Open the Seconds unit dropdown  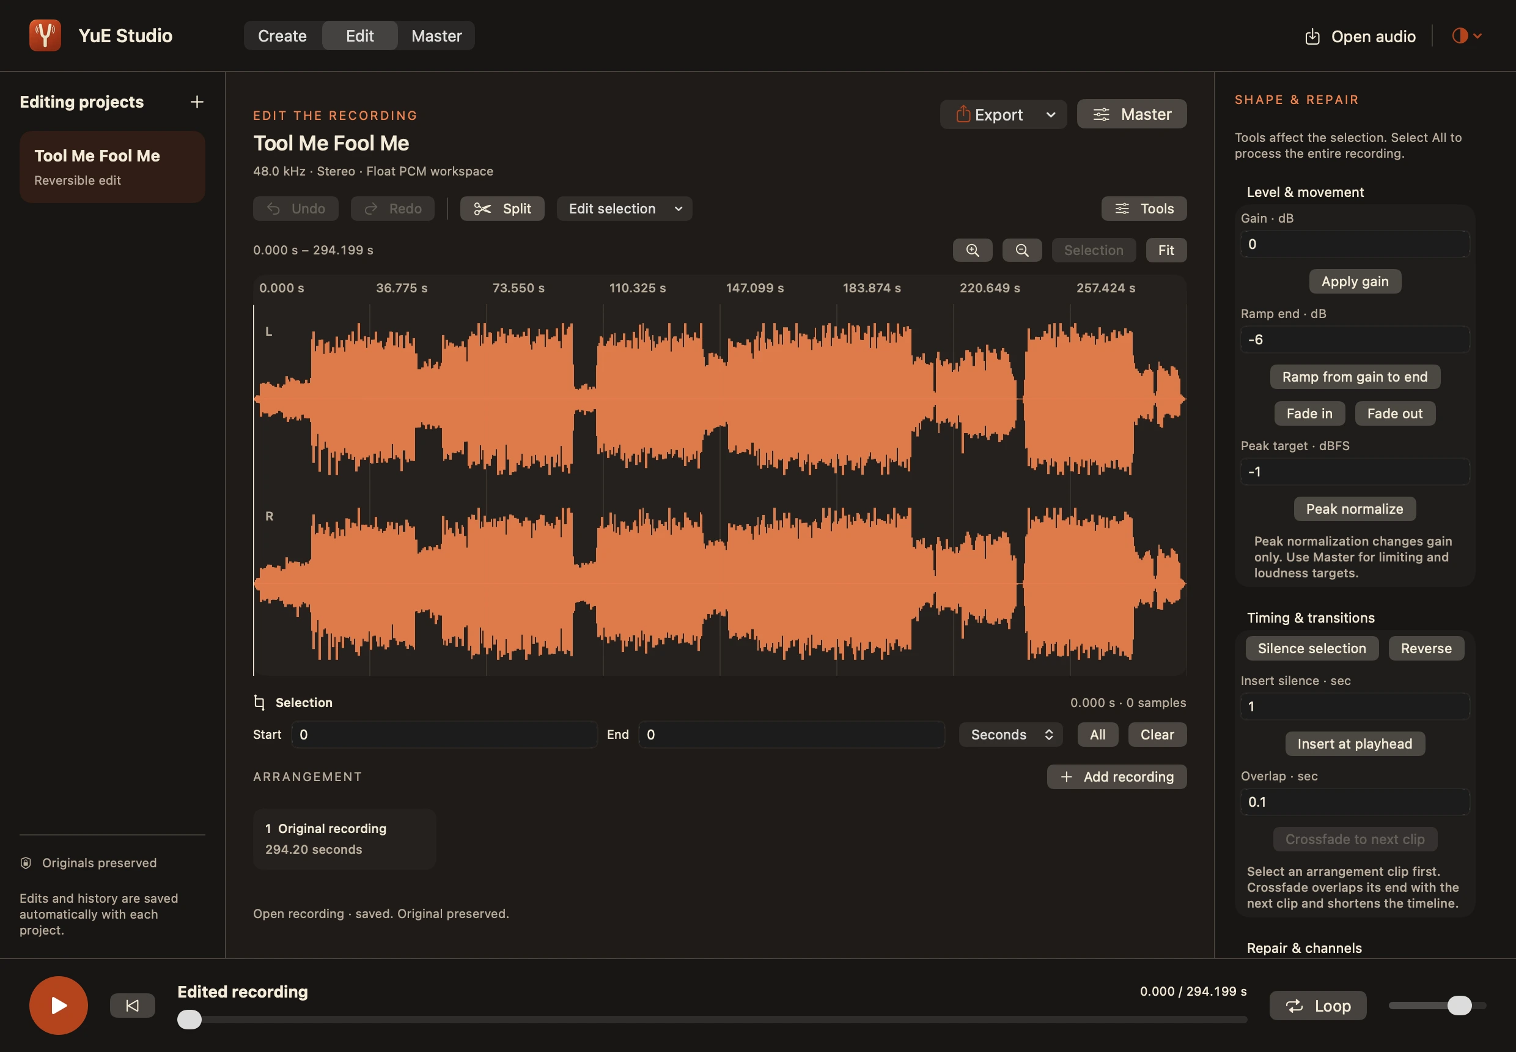point(1010,735)
